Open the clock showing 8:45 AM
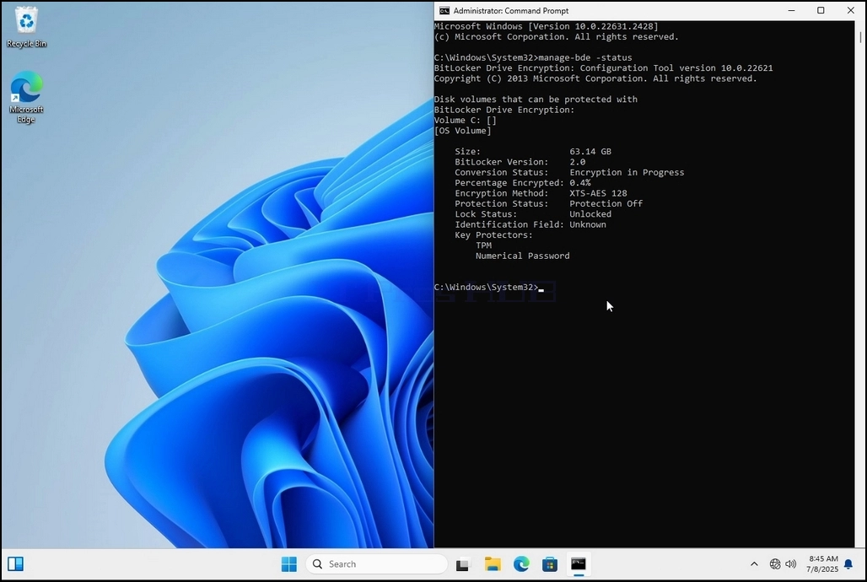The image size is (867, 582). tap(822, 563)
